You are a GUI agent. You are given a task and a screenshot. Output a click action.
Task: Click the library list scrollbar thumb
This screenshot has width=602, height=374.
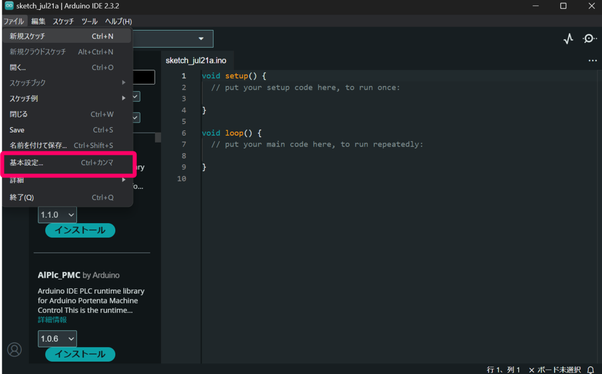coord(158,138)
